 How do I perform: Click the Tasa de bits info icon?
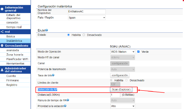53,75
